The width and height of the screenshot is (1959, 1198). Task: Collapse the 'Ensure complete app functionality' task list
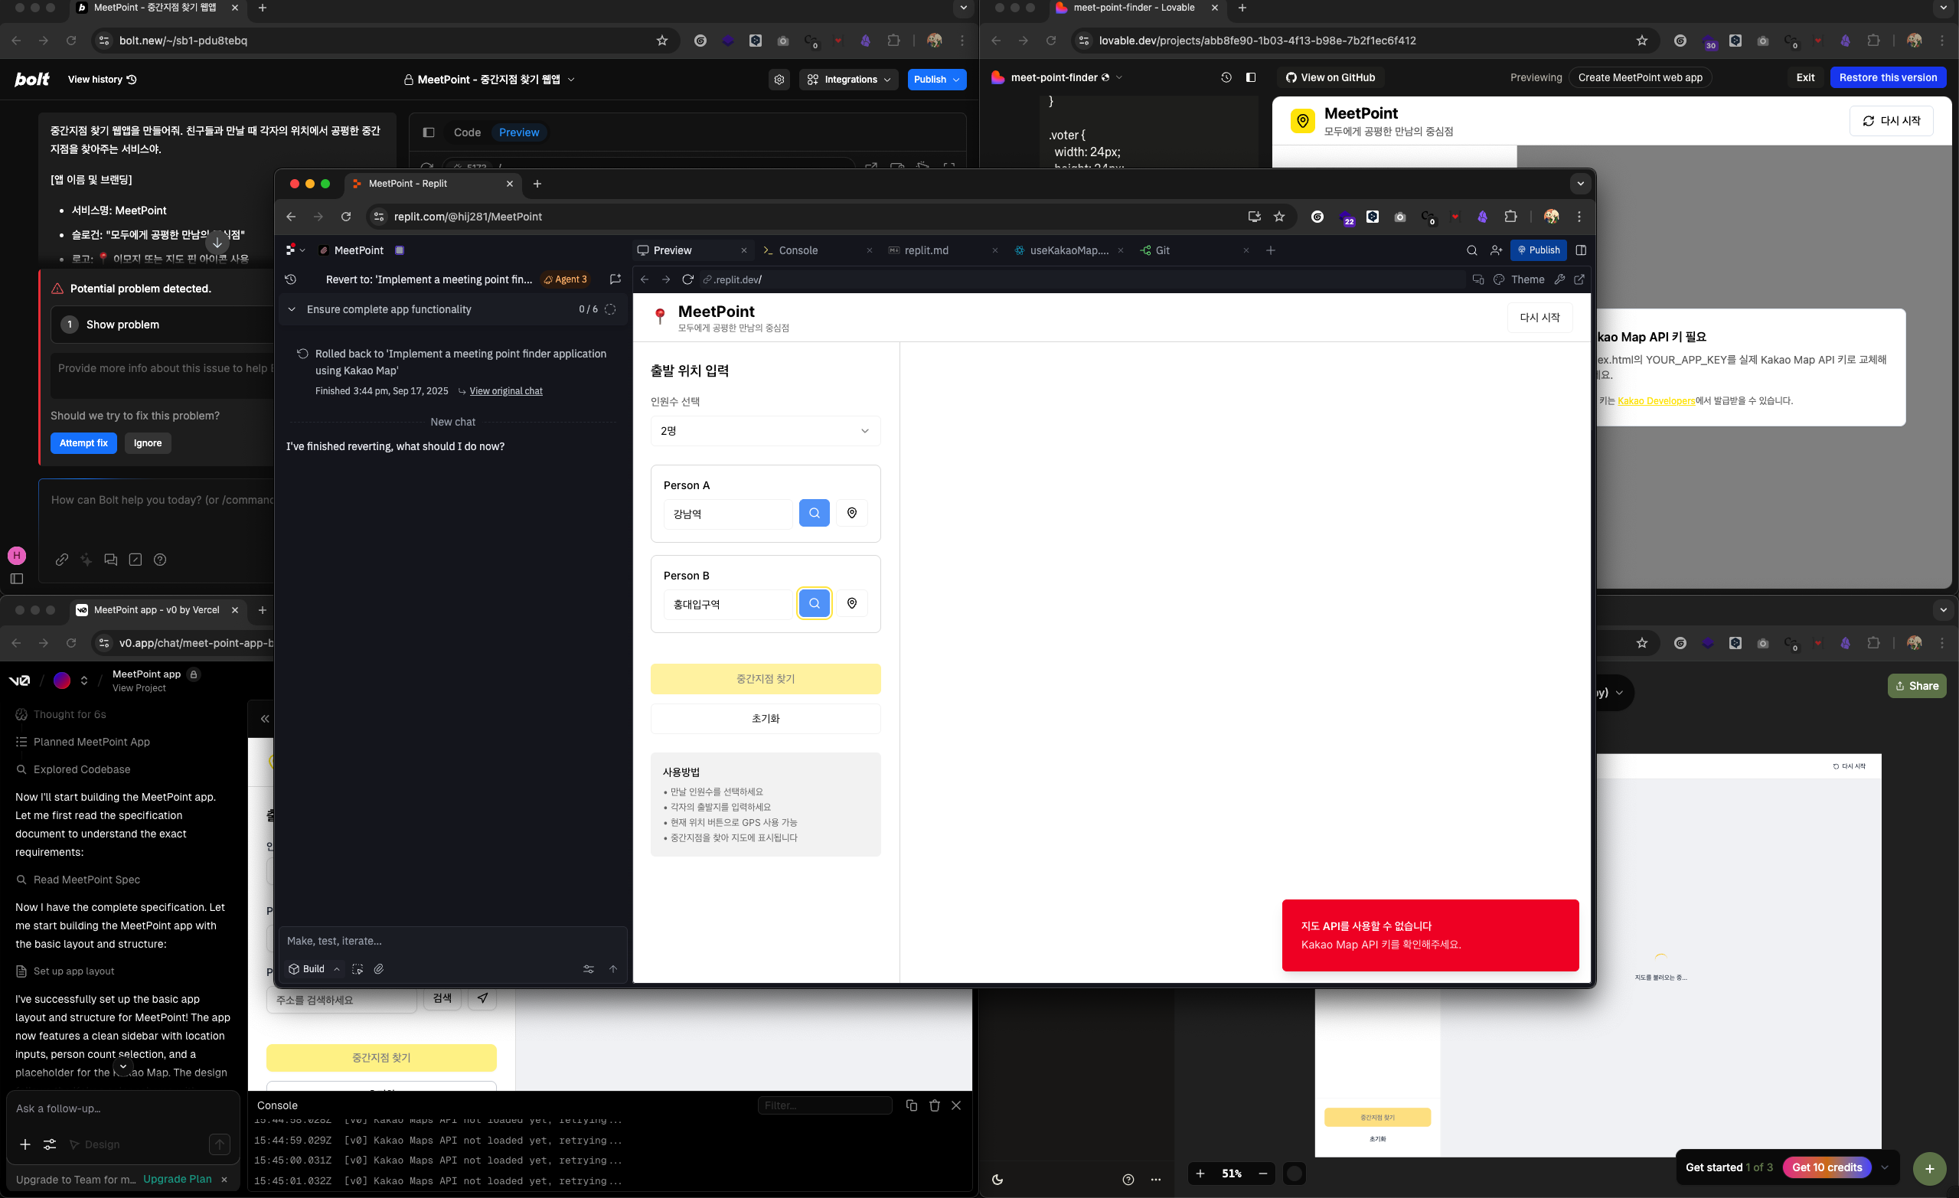(292, 309)
